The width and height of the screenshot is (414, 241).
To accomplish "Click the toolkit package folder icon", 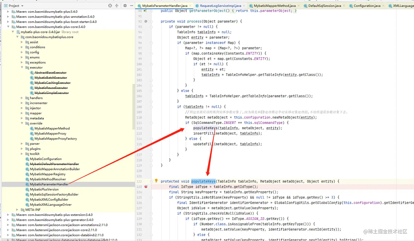I will [x=27, y=154].
